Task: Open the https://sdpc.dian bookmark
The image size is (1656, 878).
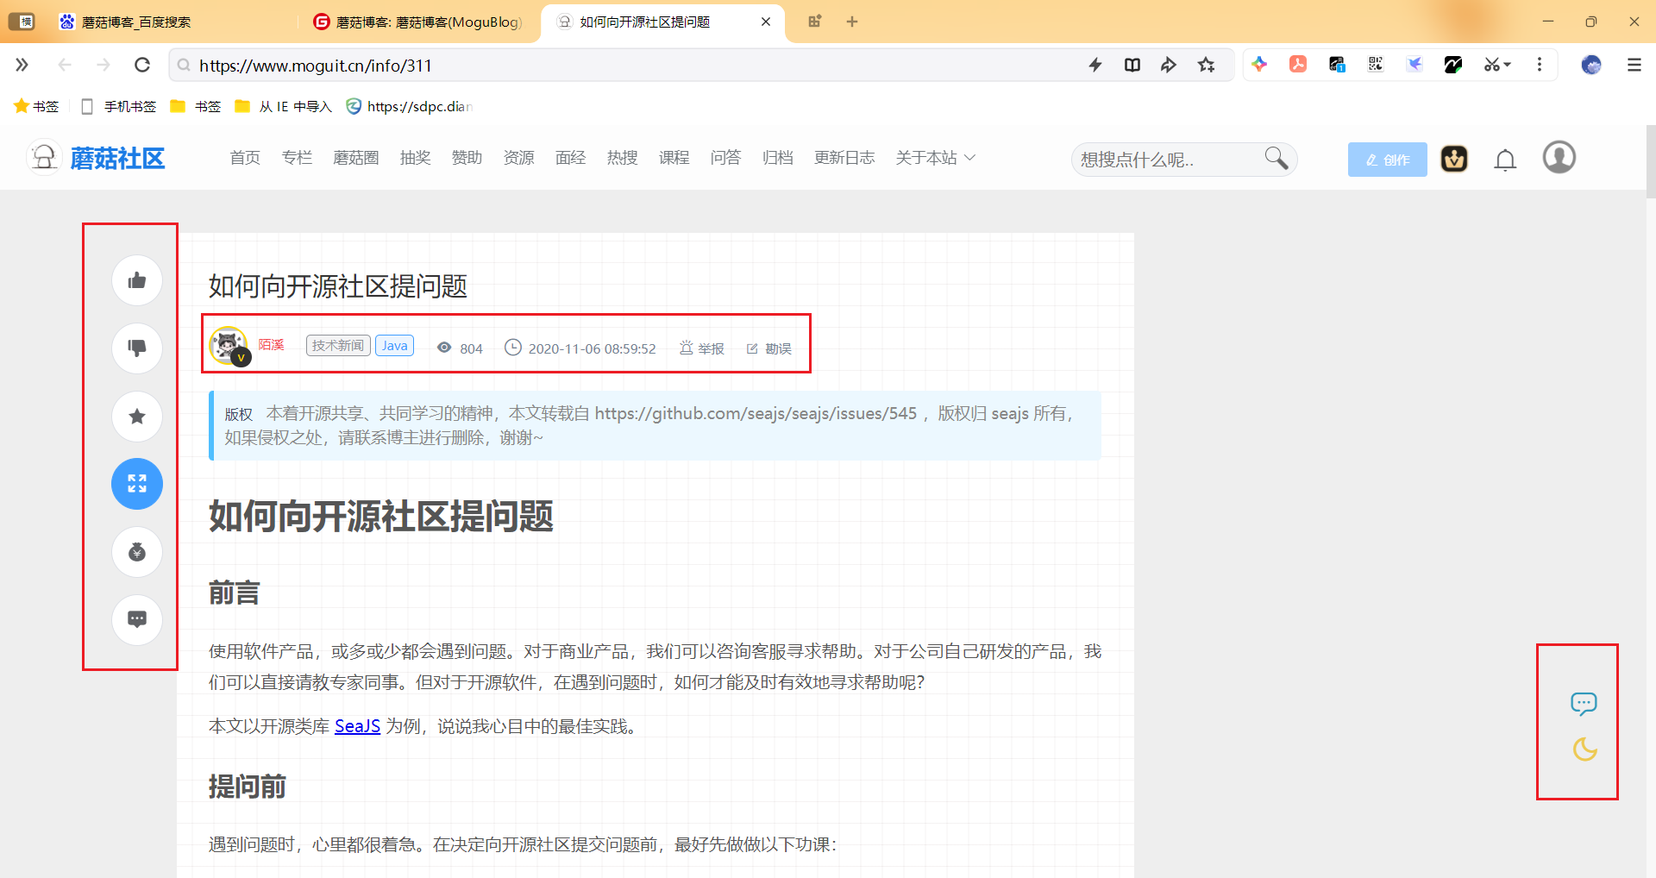Action: (x=409, y=106)
